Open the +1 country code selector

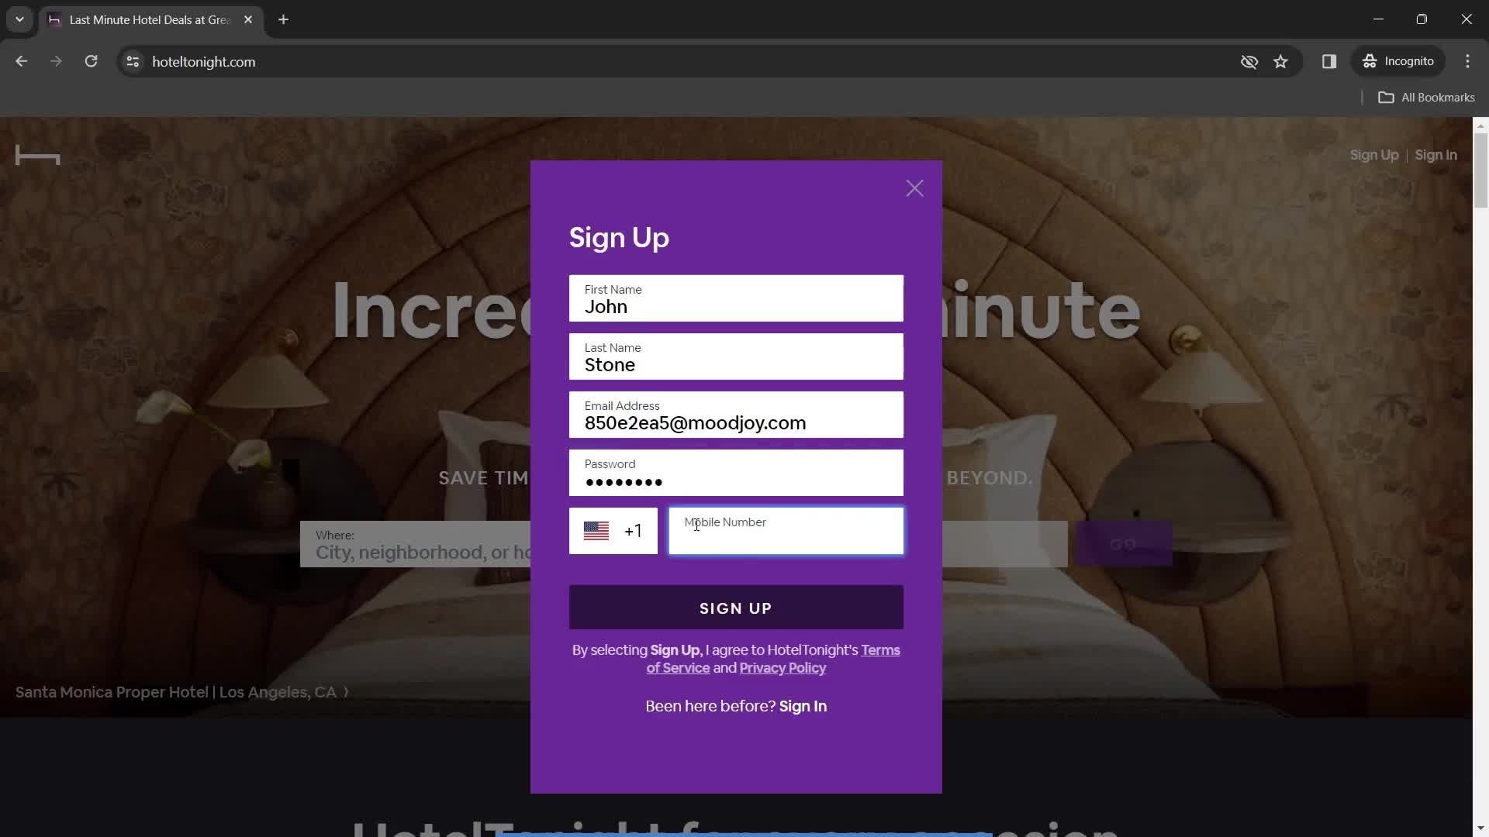[613, 531]
